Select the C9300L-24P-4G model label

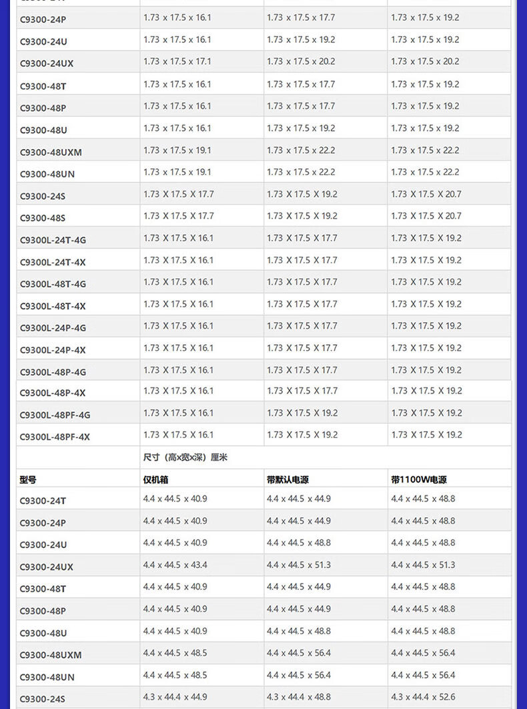pyautogui.click(x=53, y=328)
